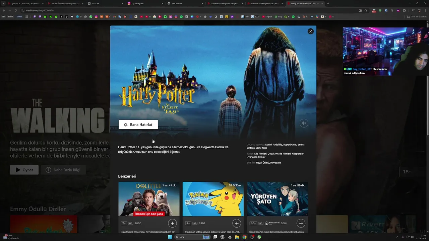The width and height of the screenshot is (429, 241).
Task: Open the Tüm Yer İşaretleri folder
Action: tap(417, 16)
